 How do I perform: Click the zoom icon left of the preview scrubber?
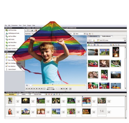[x=27, y=85]
